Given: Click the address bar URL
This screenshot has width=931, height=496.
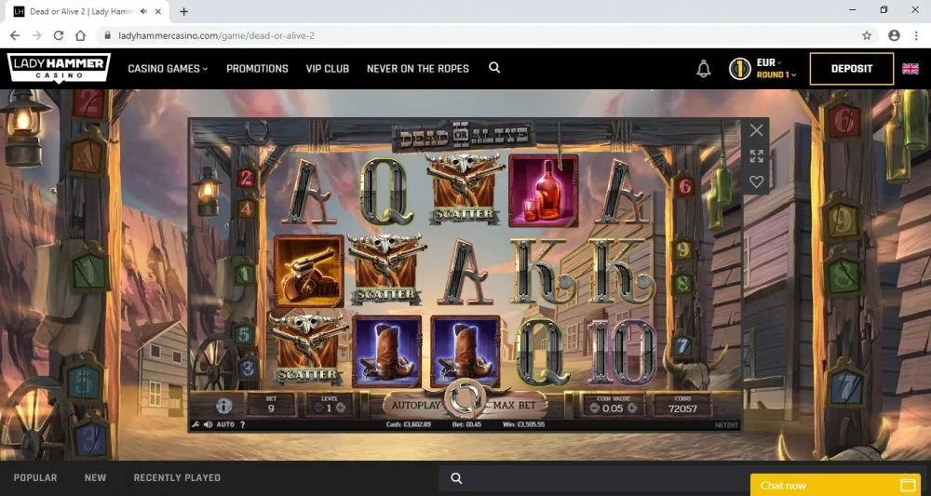Looking at the screenshot, I should coord(217,35).
